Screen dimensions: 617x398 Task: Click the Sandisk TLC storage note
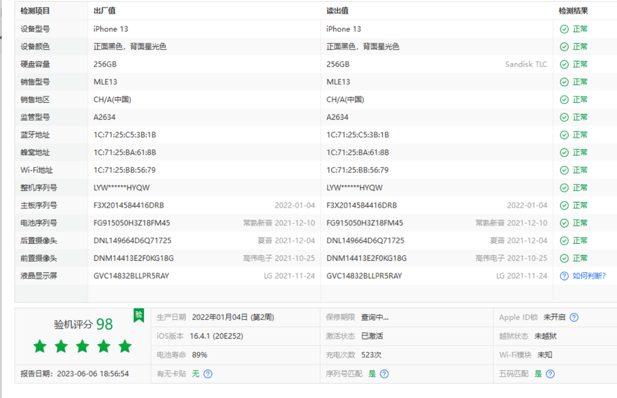(x=526, y=64)
